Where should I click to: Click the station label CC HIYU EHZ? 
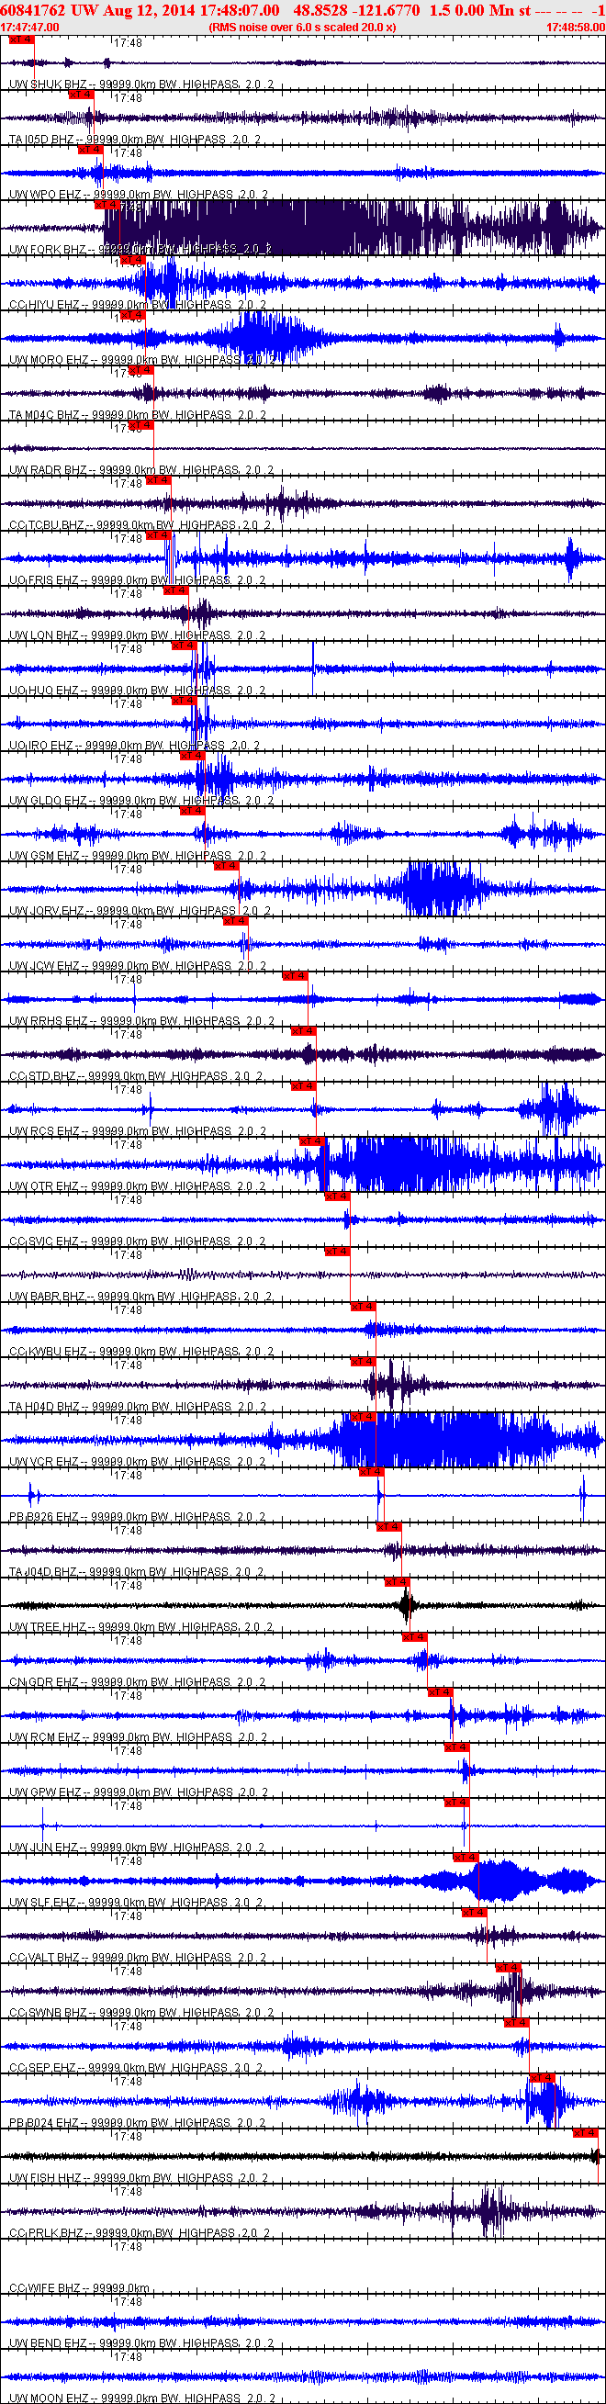pyautogui.click(x=45, y=305)
